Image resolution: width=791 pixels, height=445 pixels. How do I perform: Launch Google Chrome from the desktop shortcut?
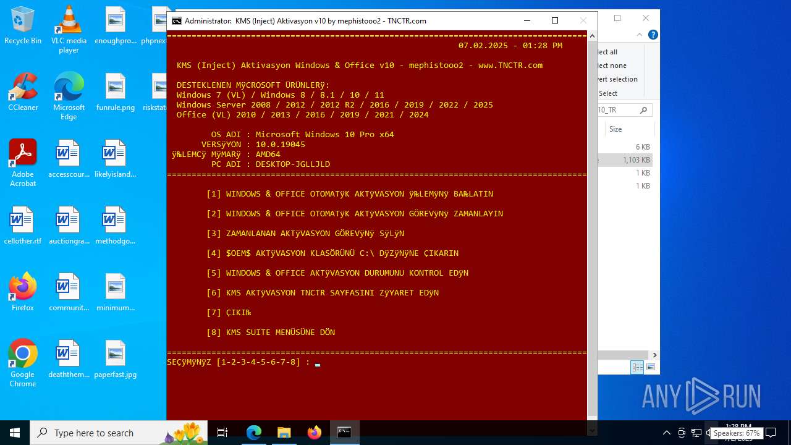point(23,363)
